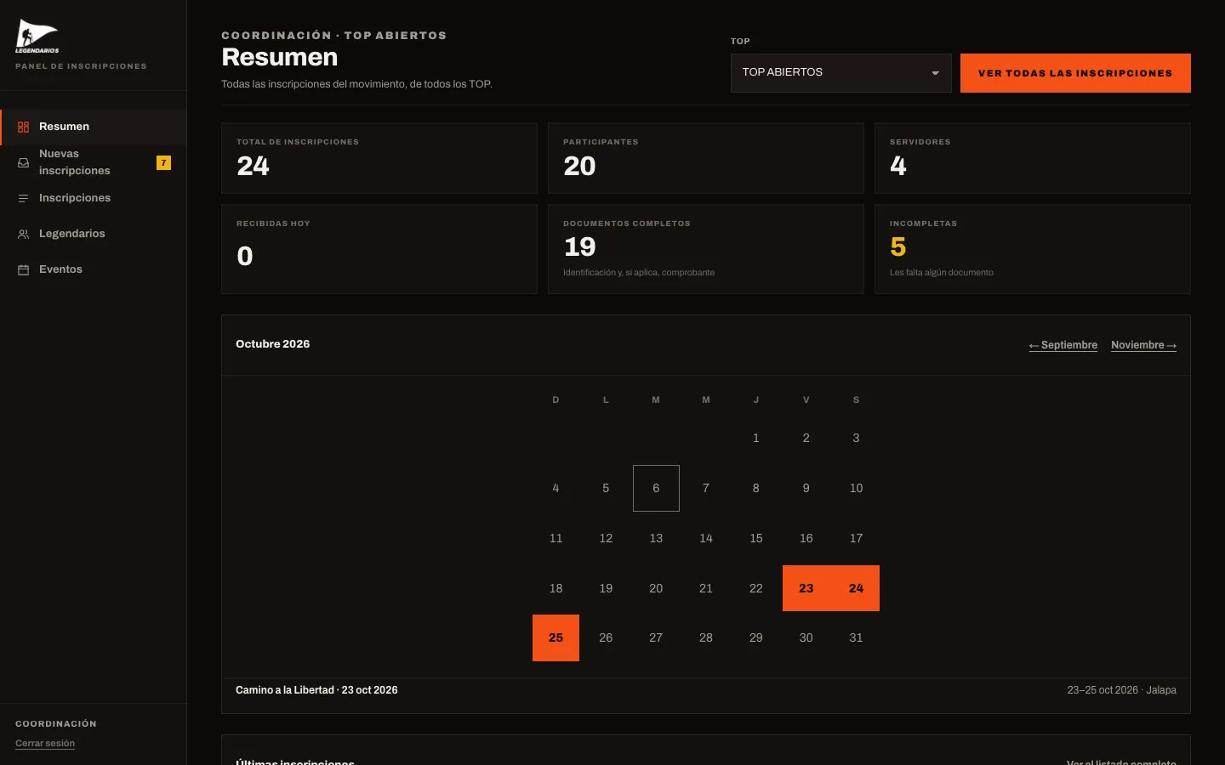Select today's outlined day 6
Image resolution: width=1225 pixels, height=765 pixels.
click(x=656, y=488)
